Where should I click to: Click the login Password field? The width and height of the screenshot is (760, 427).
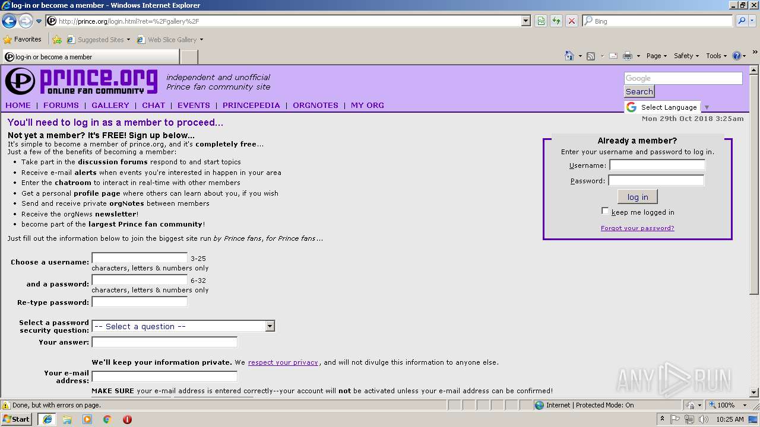click(x=656, y=180)
